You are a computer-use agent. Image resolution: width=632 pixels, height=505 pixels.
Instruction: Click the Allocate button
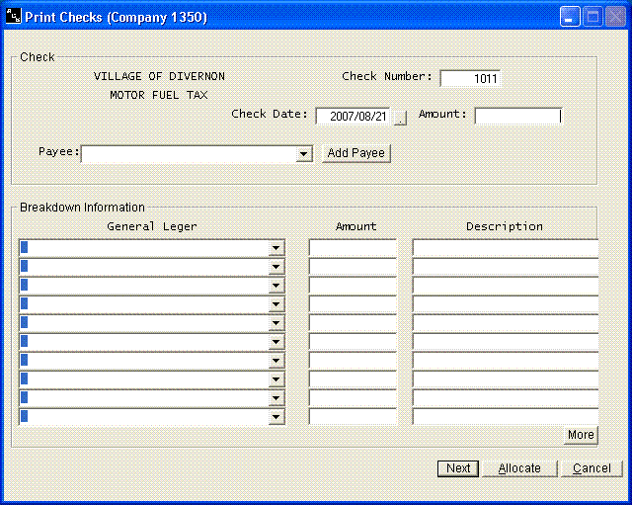519,468
